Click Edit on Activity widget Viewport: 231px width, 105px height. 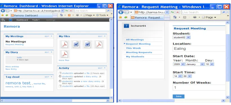point(100,68)
